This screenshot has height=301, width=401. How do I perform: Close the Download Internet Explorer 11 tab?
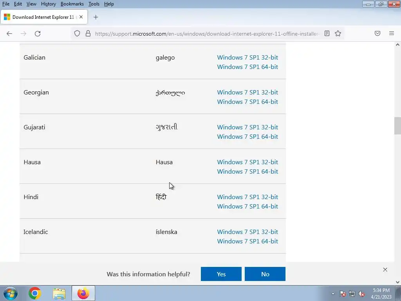pyautogui.click(x=81, y=17)
